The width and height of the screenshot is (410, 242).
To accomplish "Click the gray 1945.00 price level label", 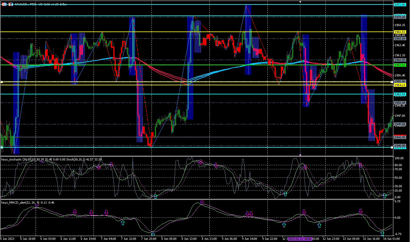I will click(400, 124).
